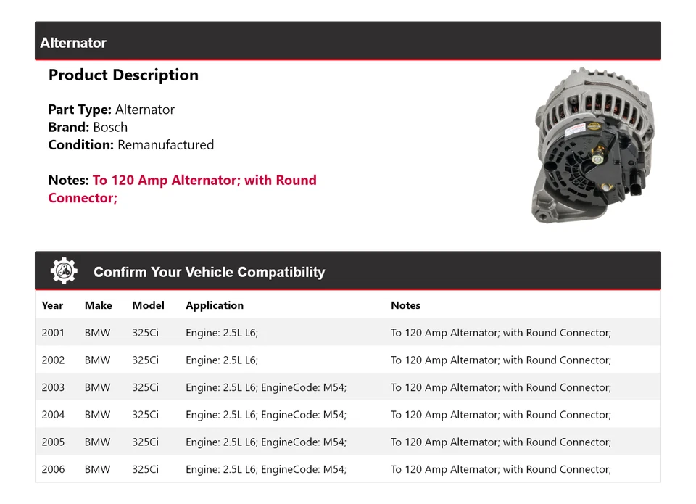696x504 pixels.
Task: Click the 2004 row engine application text
Action: coord(266,415)
